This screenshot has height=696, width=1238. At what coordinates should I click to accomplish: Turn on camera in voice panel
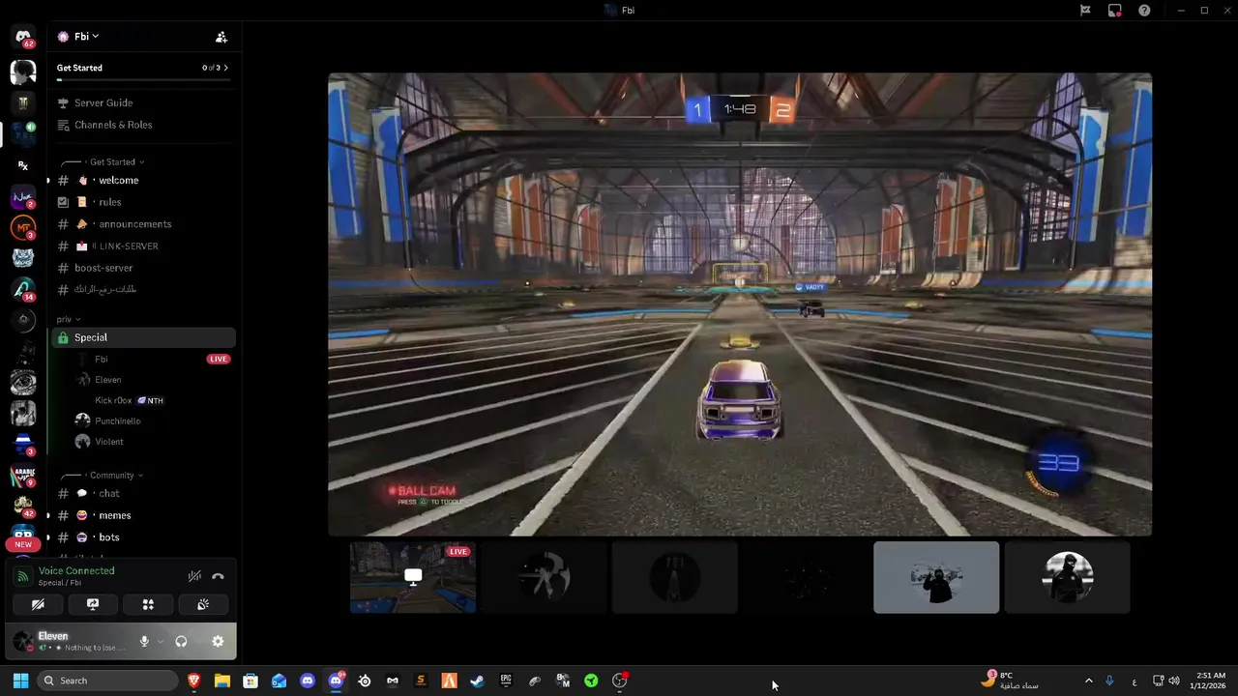pyautogui.click(x=38, y=604)
